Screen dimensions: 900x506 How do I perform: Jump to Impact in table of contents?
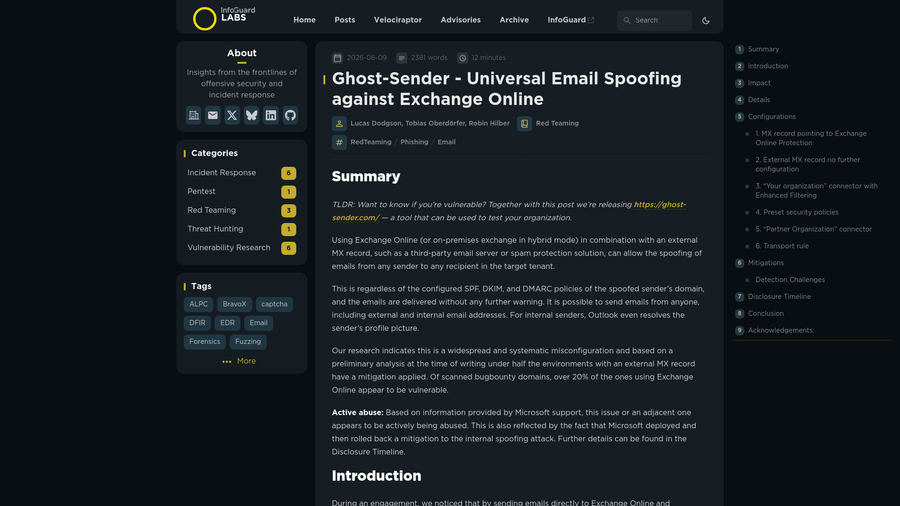(x=759, y=83)
